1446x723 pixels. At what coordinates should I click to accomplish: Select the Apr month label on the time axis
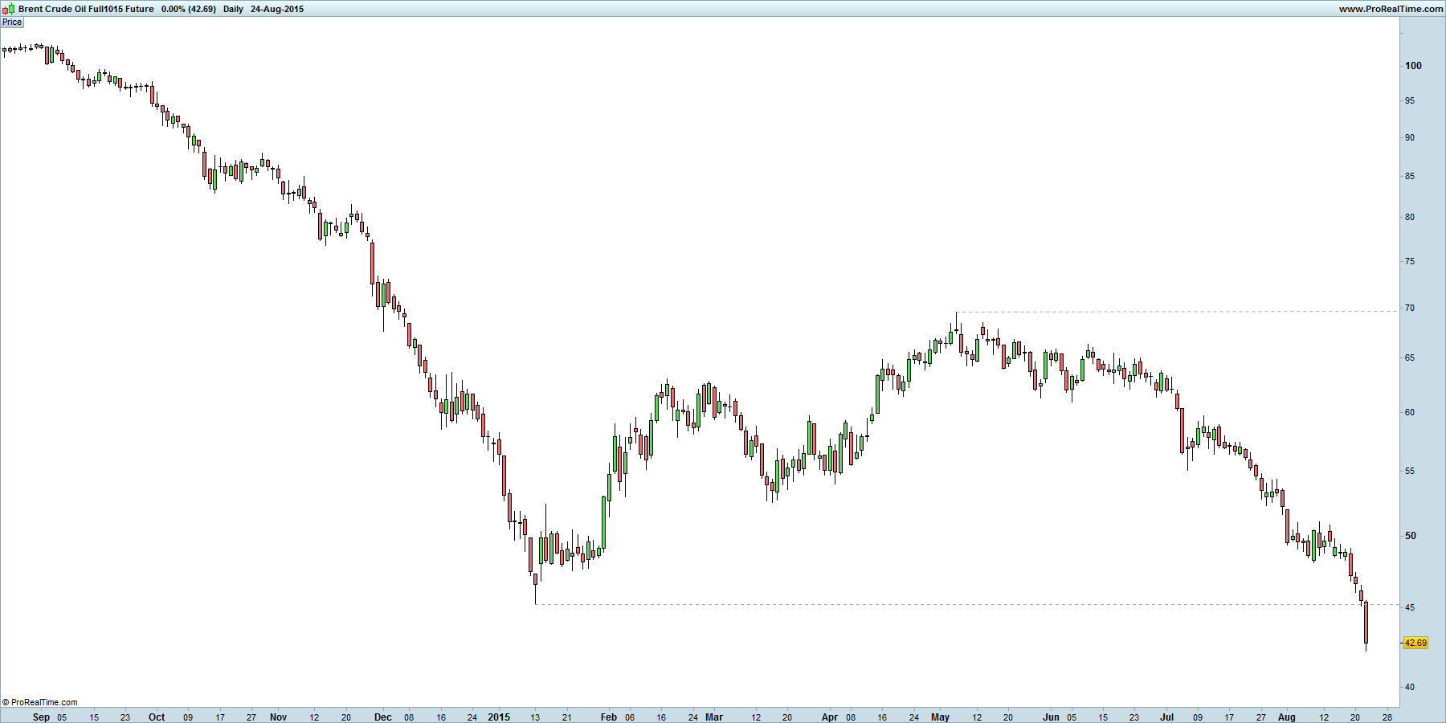coord(830,717)
